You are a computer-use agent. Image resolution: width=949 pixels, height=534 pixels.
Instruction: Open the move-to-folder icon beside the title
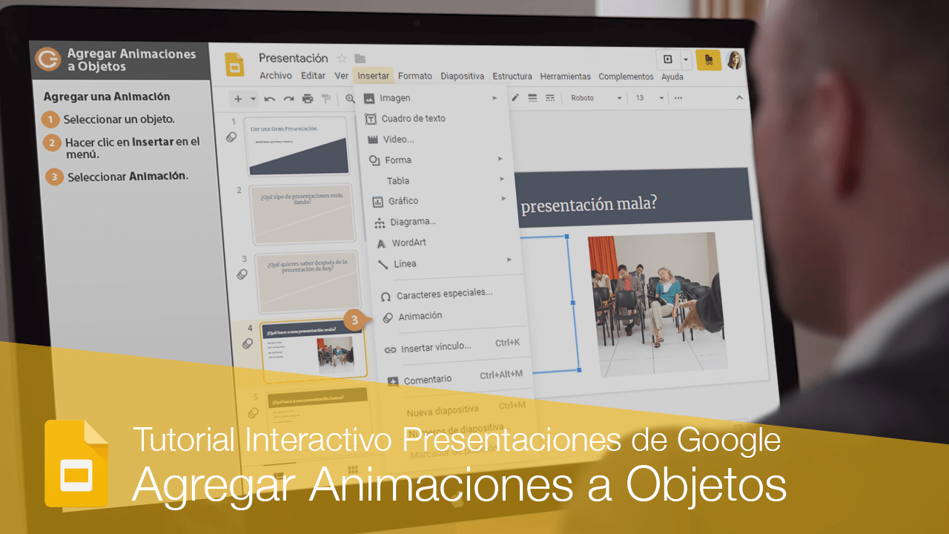point(360,59)
